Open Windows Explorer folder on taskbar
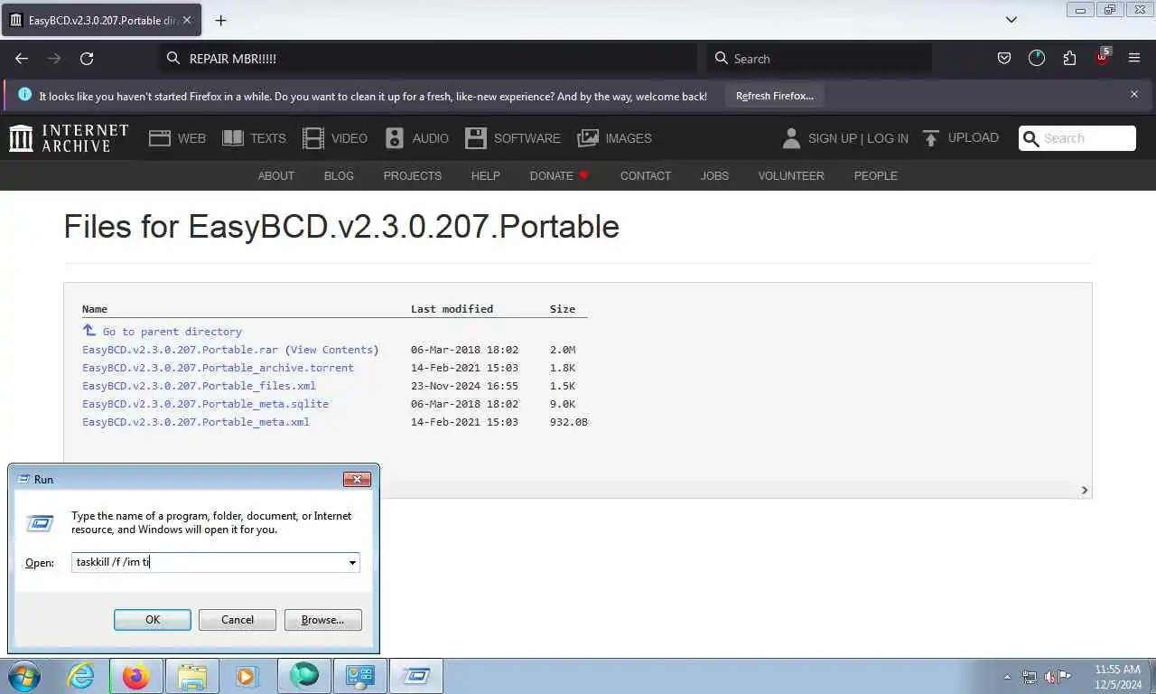 [x=192, y=676]
